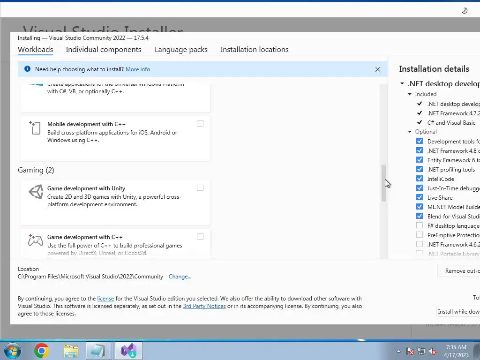Viewport: 480px width, 360px height.
Task: Click Remove out-of-support components button
Action: coord(459,271)
